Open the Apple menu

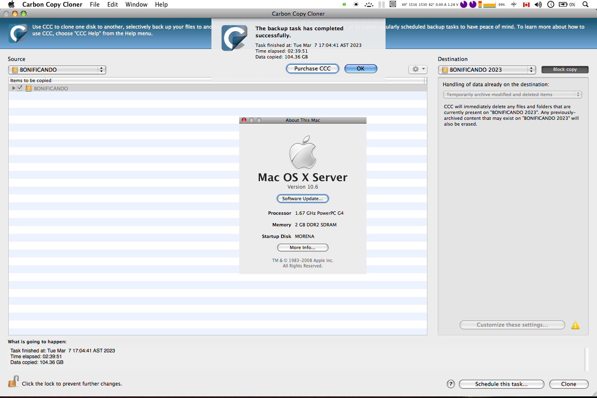[11, 5]
